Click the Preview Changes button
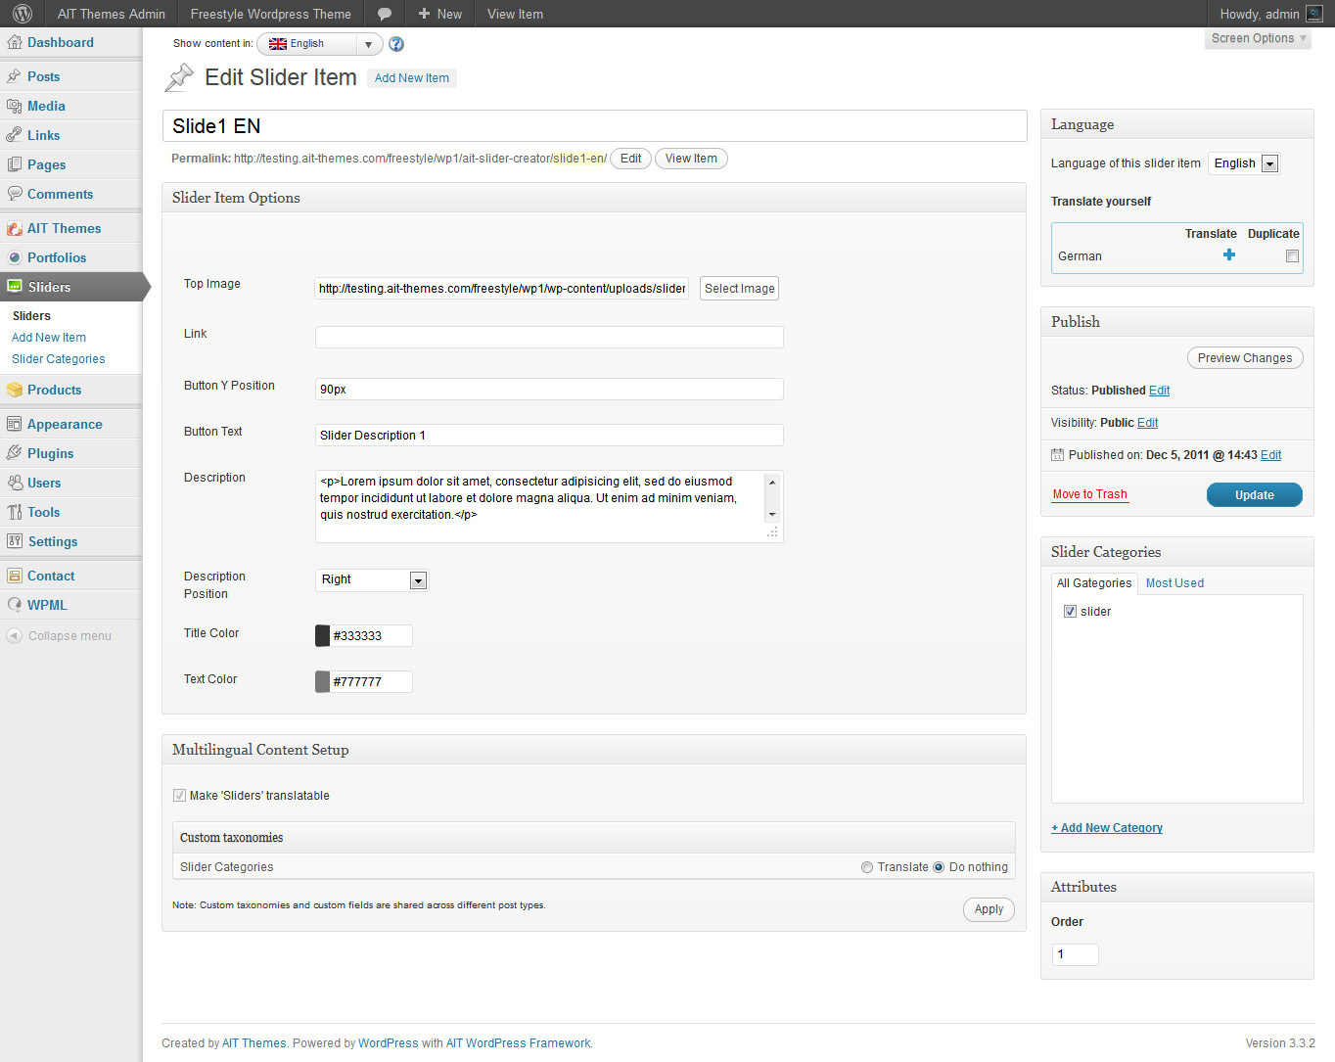The height and width of the screenshot is (1062, 1335). click(1245, 358)
